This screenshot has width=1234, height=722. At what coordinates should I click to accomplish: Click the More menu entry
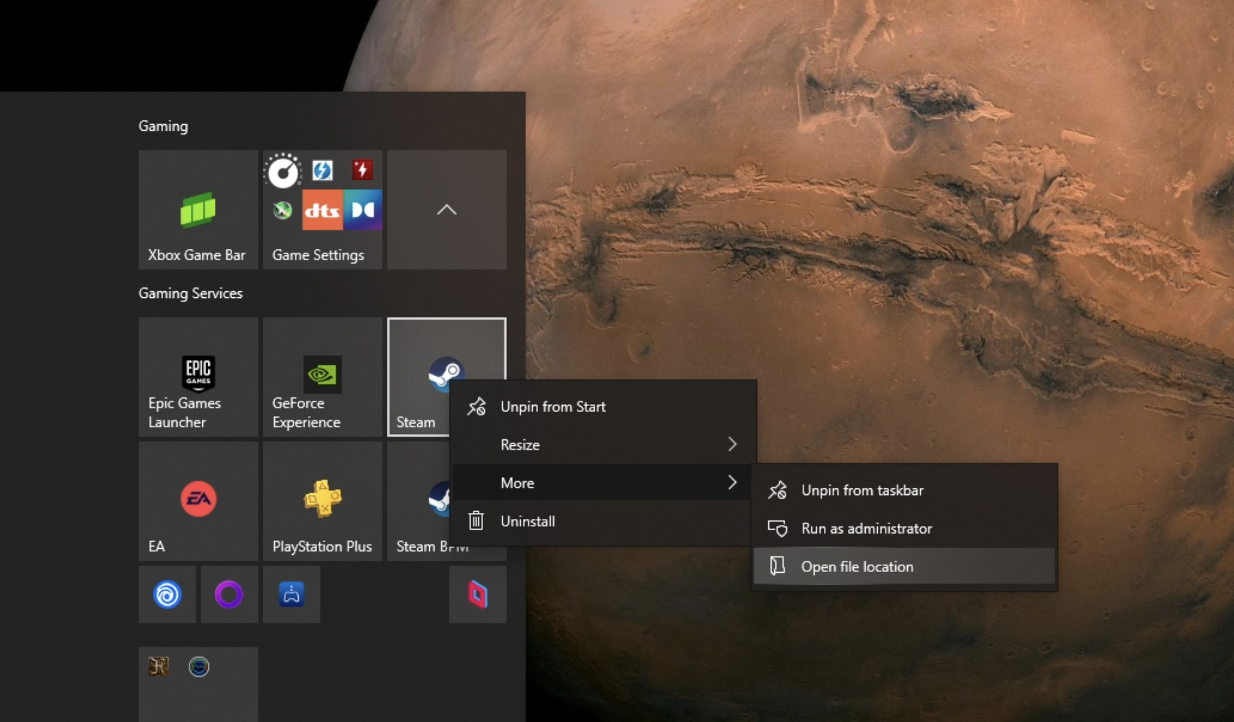pyautogui.click(x=603, y=482)
